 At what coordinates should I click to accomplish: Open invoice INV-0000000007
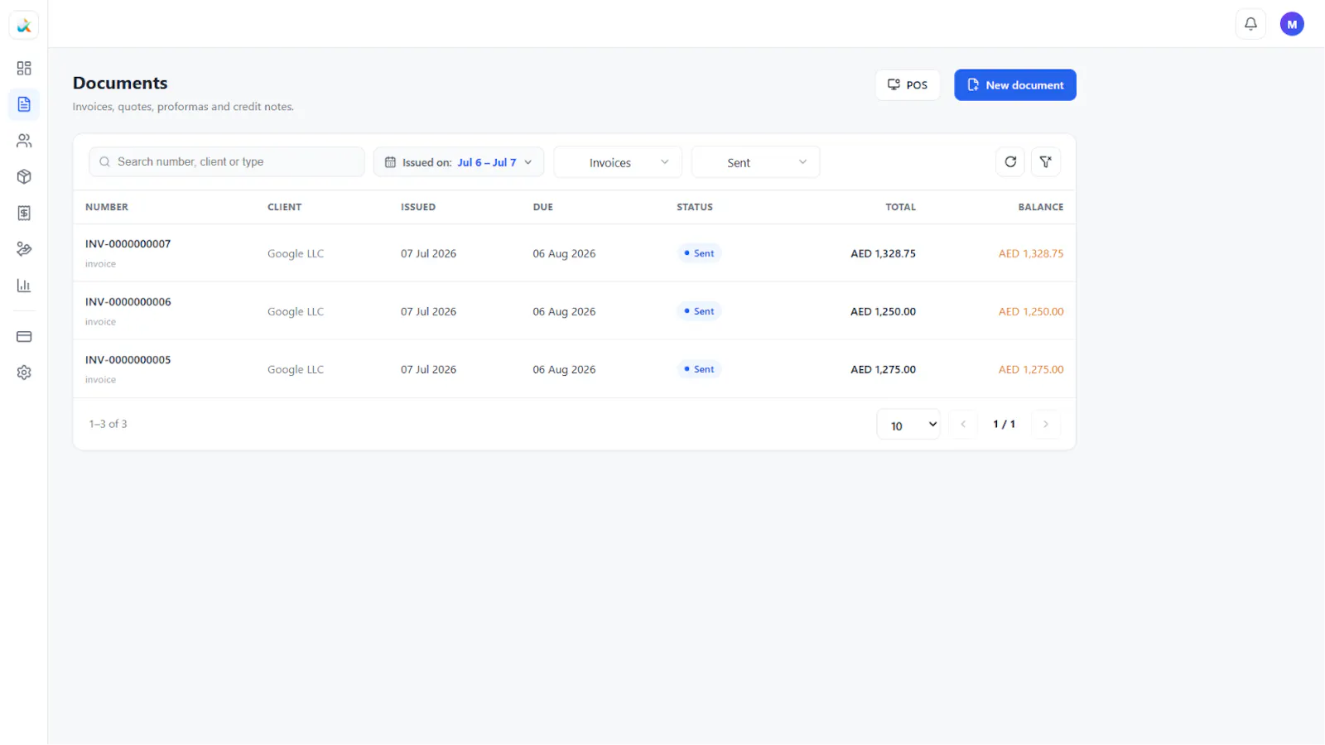(128, 244)
